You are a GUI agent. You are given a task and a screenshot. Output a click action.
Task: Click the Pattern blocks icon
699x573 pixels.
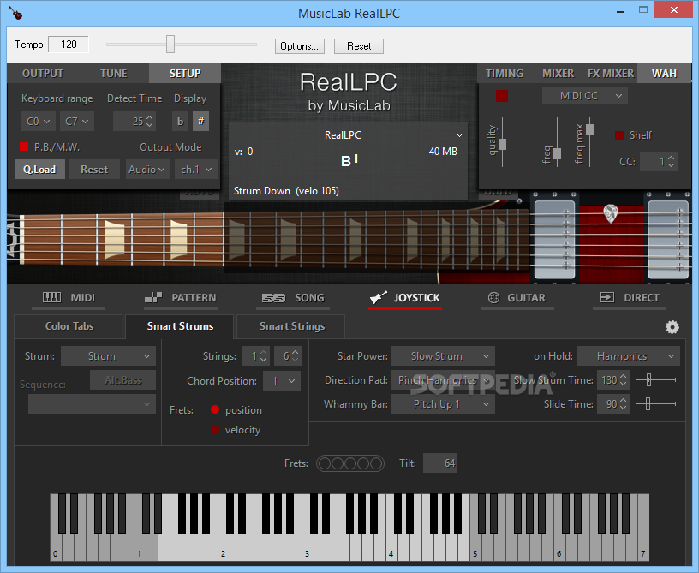[x=153, y=298]
